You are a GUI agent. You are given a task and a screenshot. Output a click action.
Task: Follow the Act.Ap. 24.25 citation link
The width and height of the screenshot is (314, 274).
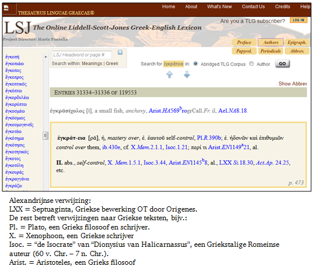(x=272, y=162)
